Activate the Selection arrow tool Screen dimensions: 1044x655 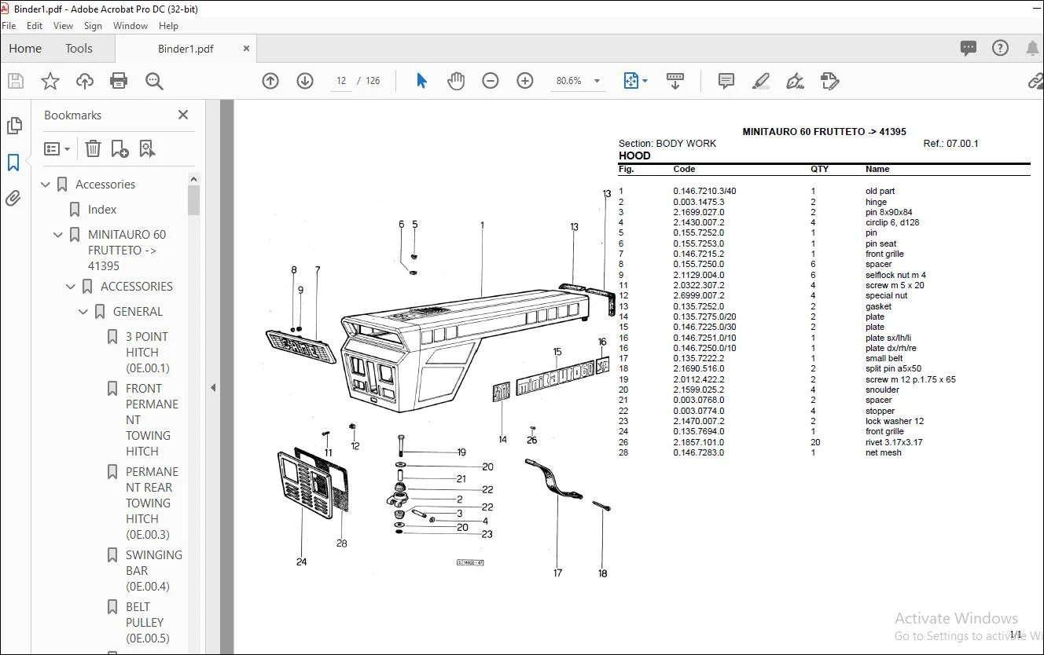421,81
